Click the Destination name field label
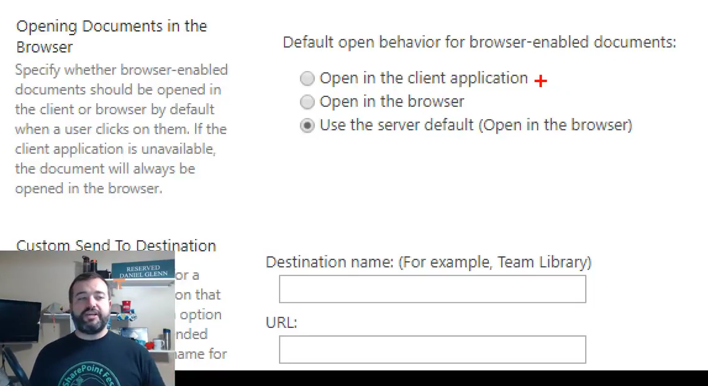Screen dimensions: 708x386 (428, 262)
